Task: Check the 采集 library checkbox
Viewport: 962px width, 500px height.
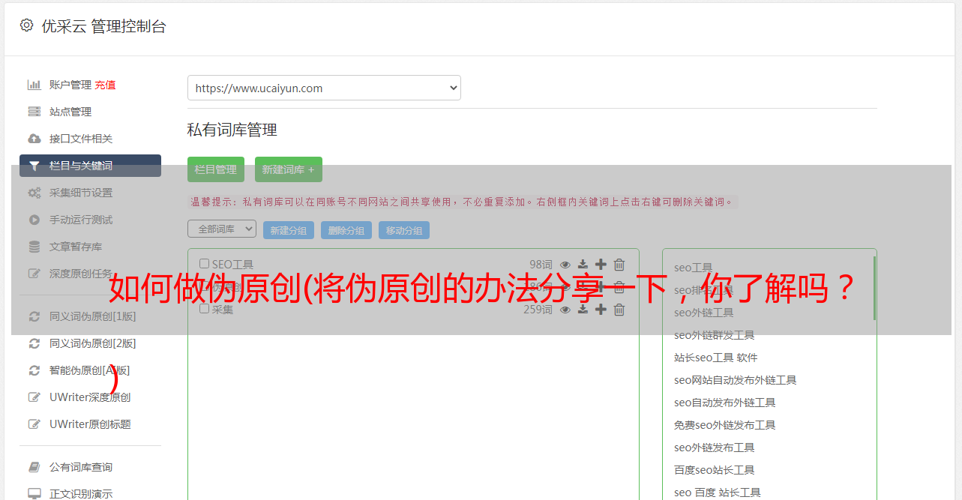Action: (204, 309)
